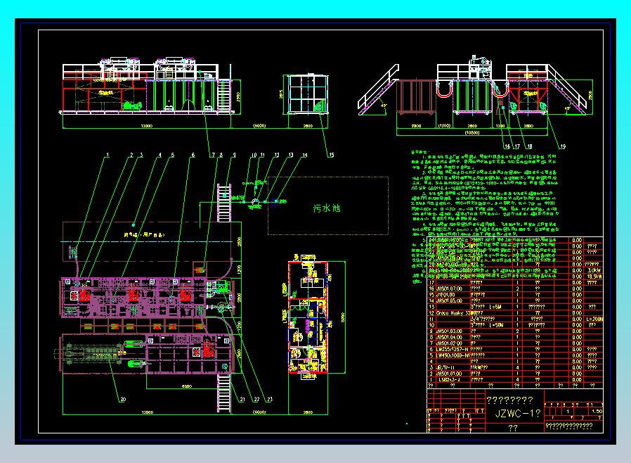Screen dimensions: 631x463
Task: Select callout number 19 under the right stairway
Action: (562, 146)
